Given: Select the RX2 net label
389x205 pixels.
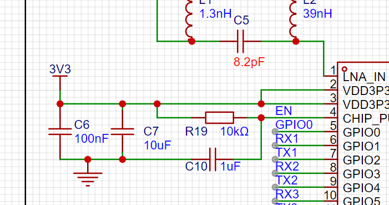Looking at the screenshot, I should point(287,166).
